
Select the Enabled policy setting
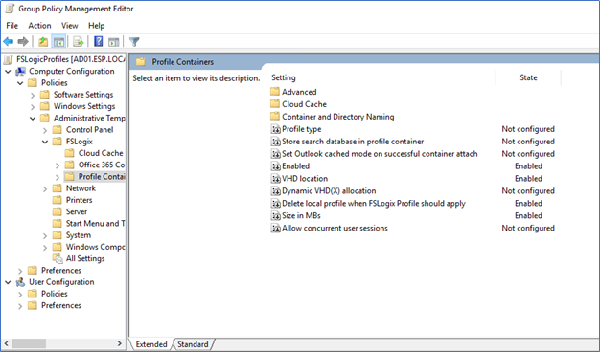pos(295,166)
